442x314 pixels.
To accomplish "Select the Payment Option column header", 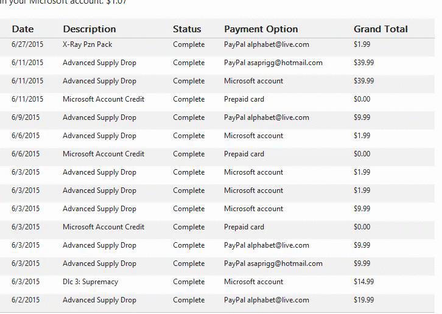I will [261, 29].
